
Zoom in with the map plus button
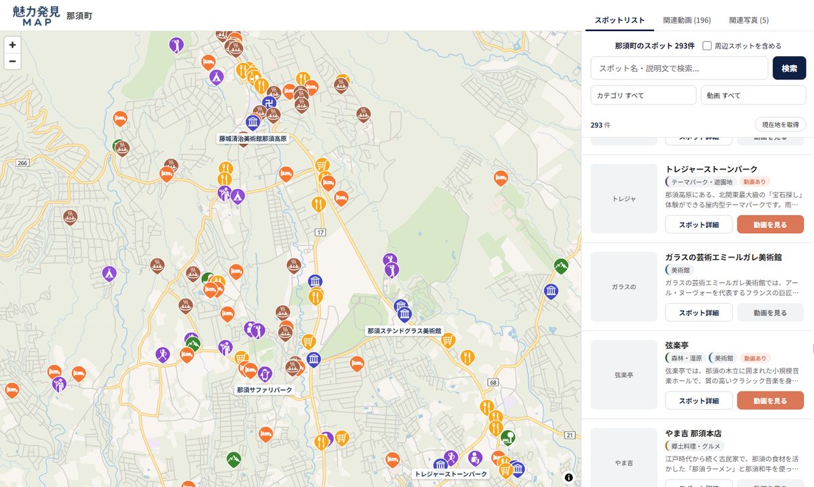point(12,45)
